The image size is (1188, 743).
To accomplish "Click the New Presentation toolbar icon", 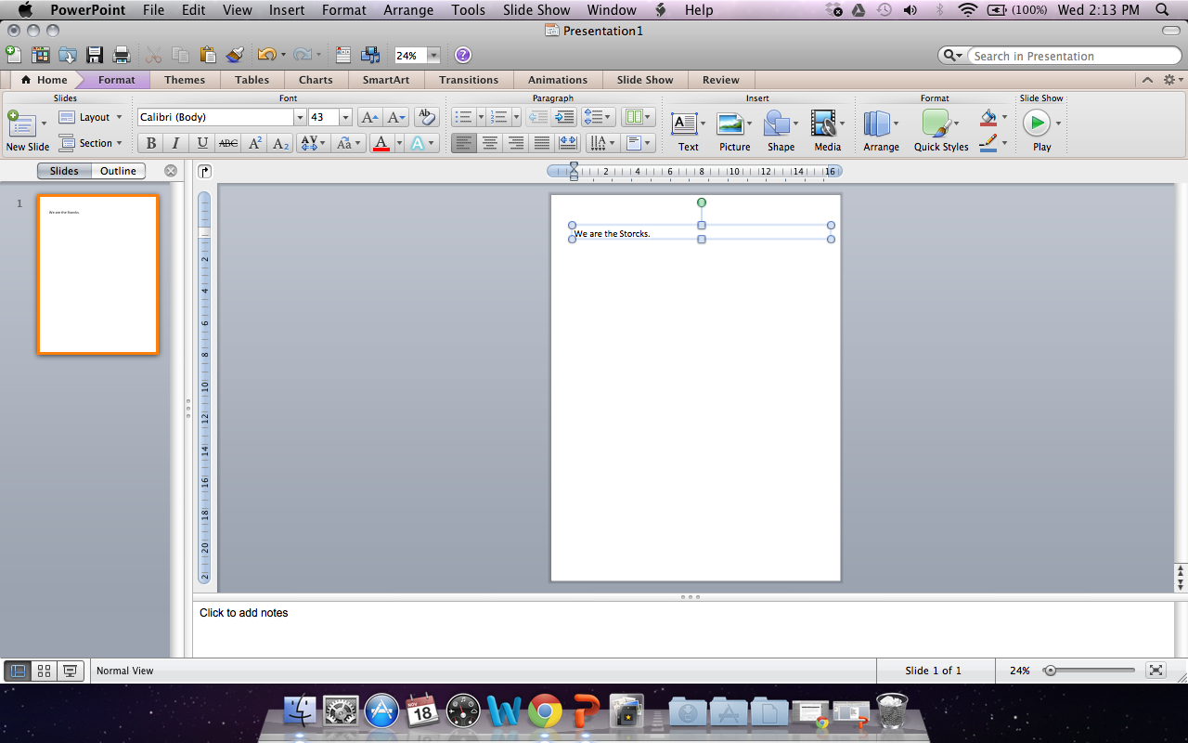I will 14,55.
